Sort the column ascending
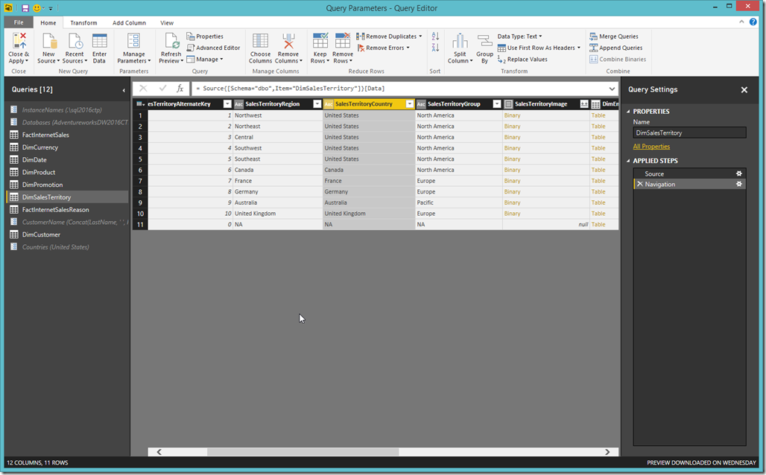This screenshot has width=766, height=475. pos(435,36)
